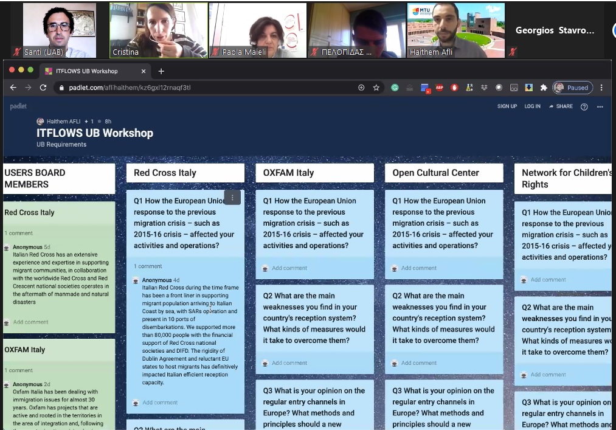The width and height of the screenshot is (616, 430).
Task: Click '1 comment' on OXFAM Italy members card
Action: point(18,370)
